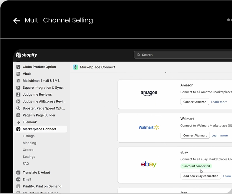Click the Walmart logo
The height and width of the screenshot is (194, 232).
[x=149, y=127]
